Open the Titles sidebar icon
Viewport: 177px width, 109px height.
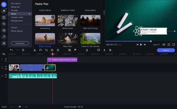pos(4,24)
